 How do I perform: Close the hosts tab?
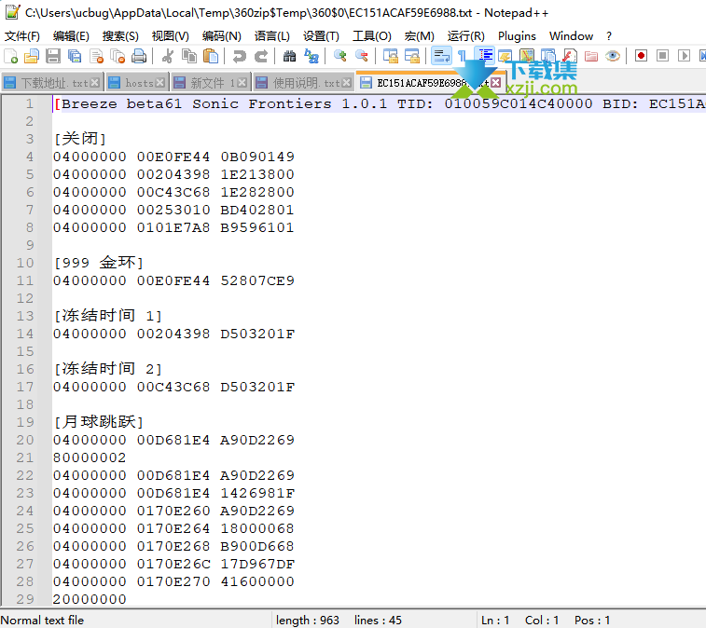click(x=159, y=83)
